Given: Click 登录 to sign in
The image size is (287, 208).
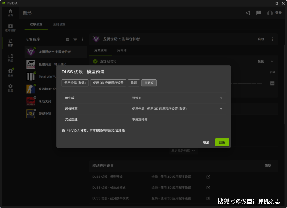Looking at the screenshot, I should click(x=278, y=13).
